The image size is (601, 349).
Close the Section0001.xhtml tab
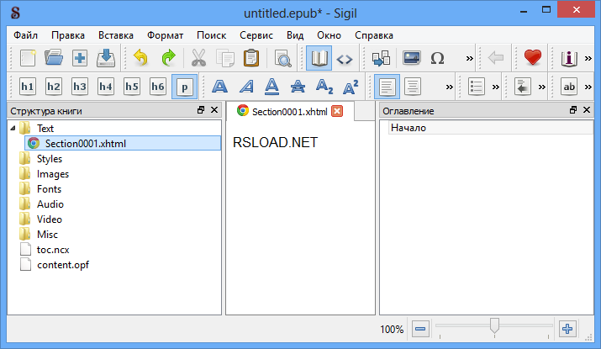coord(337,111)
